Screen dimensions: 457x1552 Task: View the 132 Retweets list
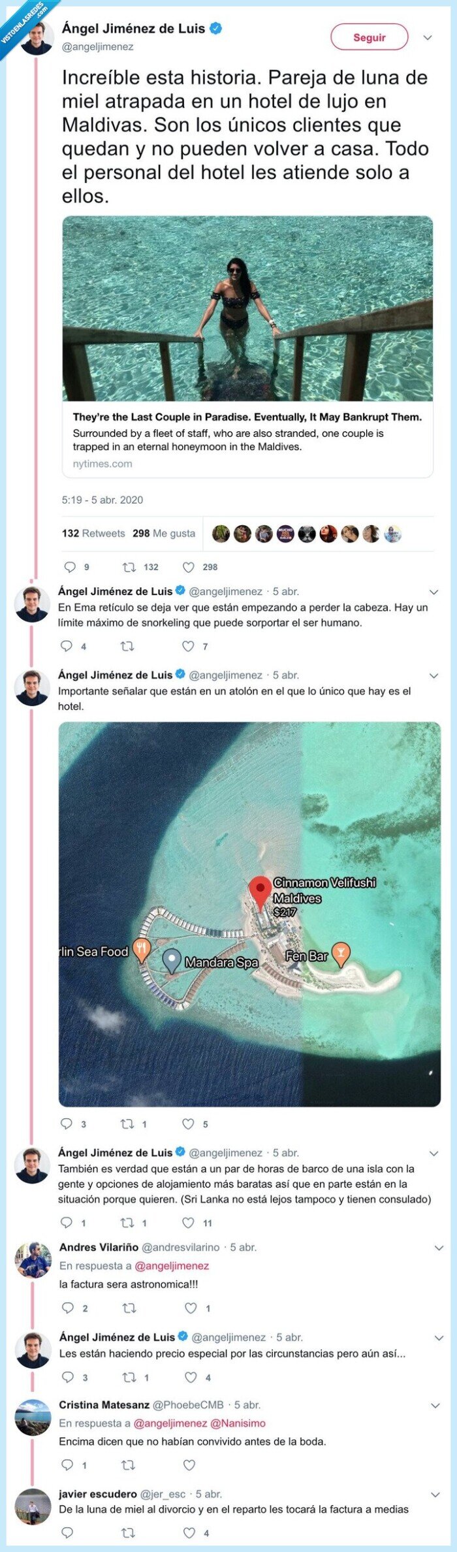[x=93, y=533]
